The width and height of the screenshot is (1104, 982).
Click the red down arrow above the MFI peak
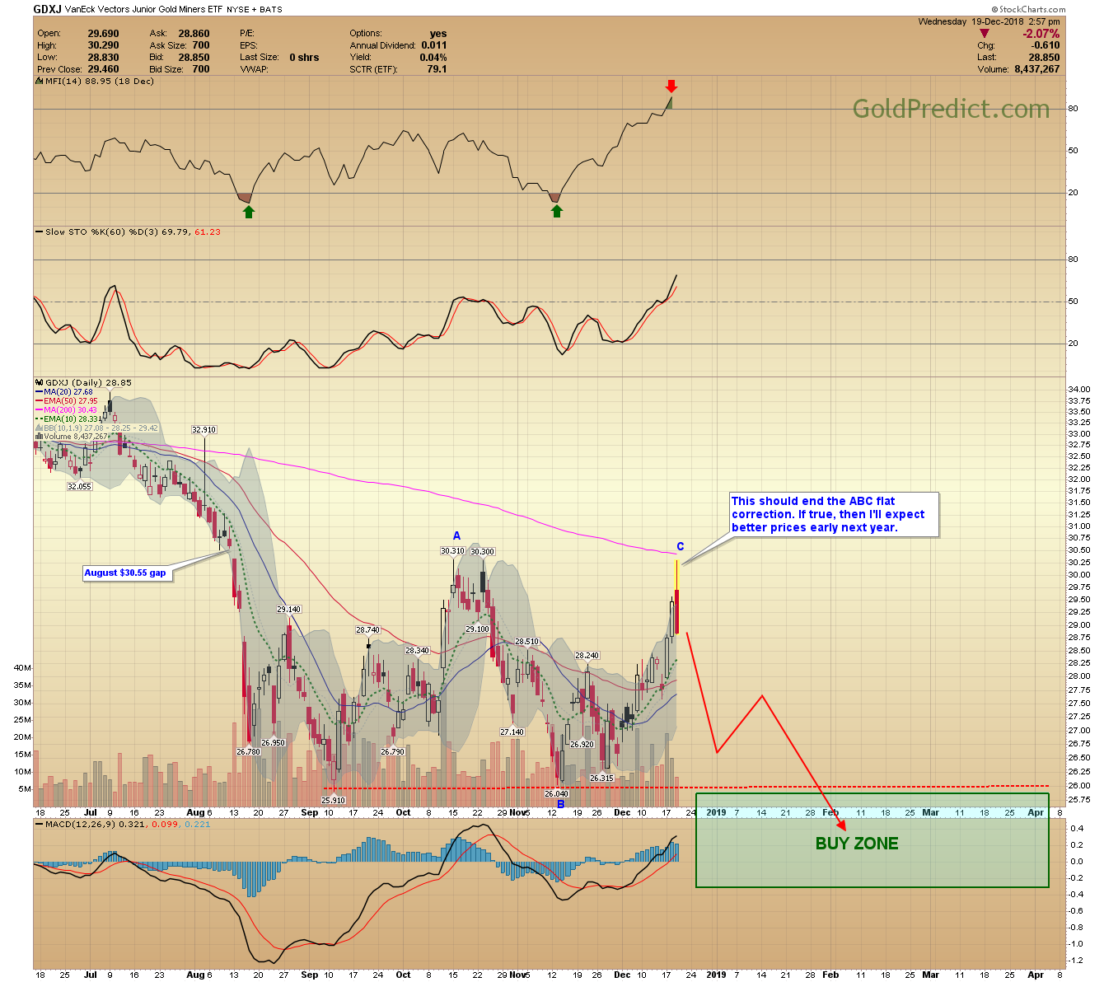click(671, 87)
